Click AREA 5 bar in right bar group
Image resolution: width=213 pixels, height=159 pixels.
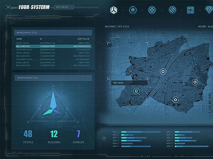[x=180, y=144]
